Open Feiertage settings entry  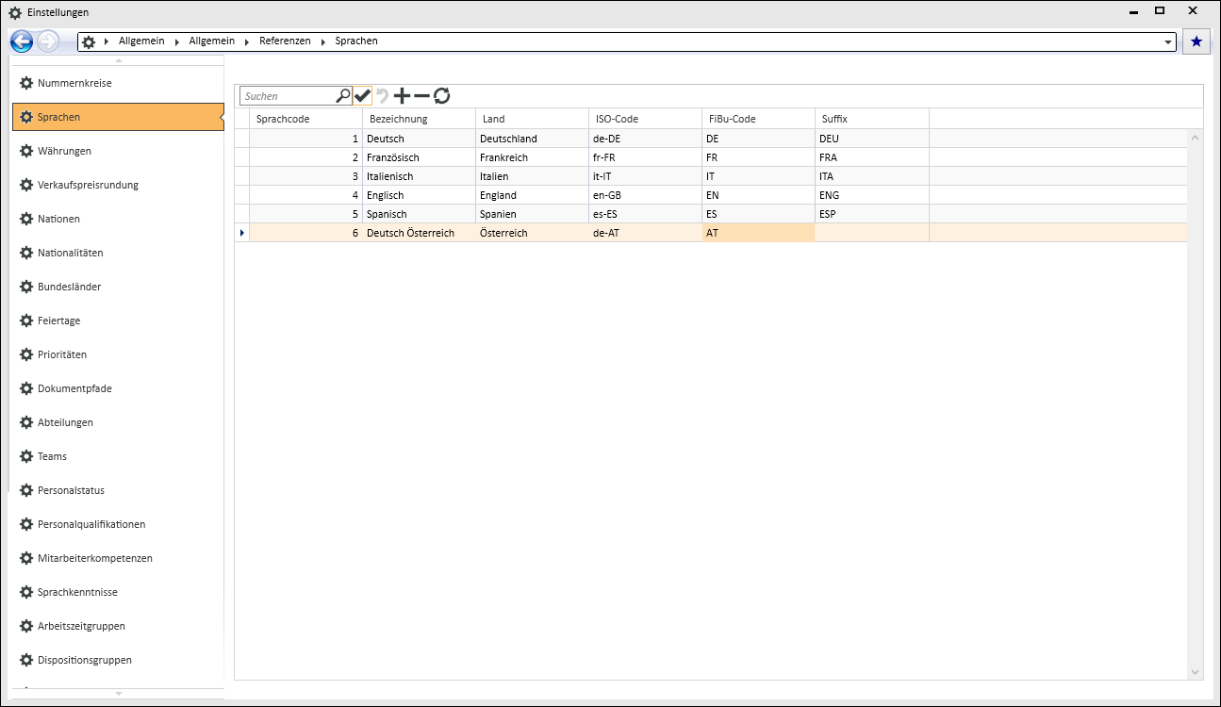pos(58,321)
